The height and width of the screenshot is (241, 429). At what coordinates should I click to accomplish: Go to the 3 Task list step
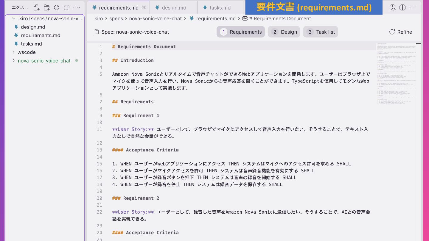pos(321,32)
